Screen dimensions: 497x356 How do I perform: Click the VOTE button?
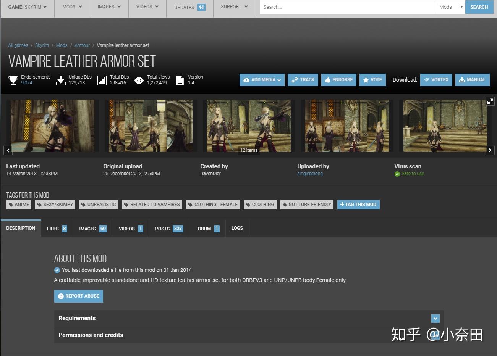click(x=373, y=80)
